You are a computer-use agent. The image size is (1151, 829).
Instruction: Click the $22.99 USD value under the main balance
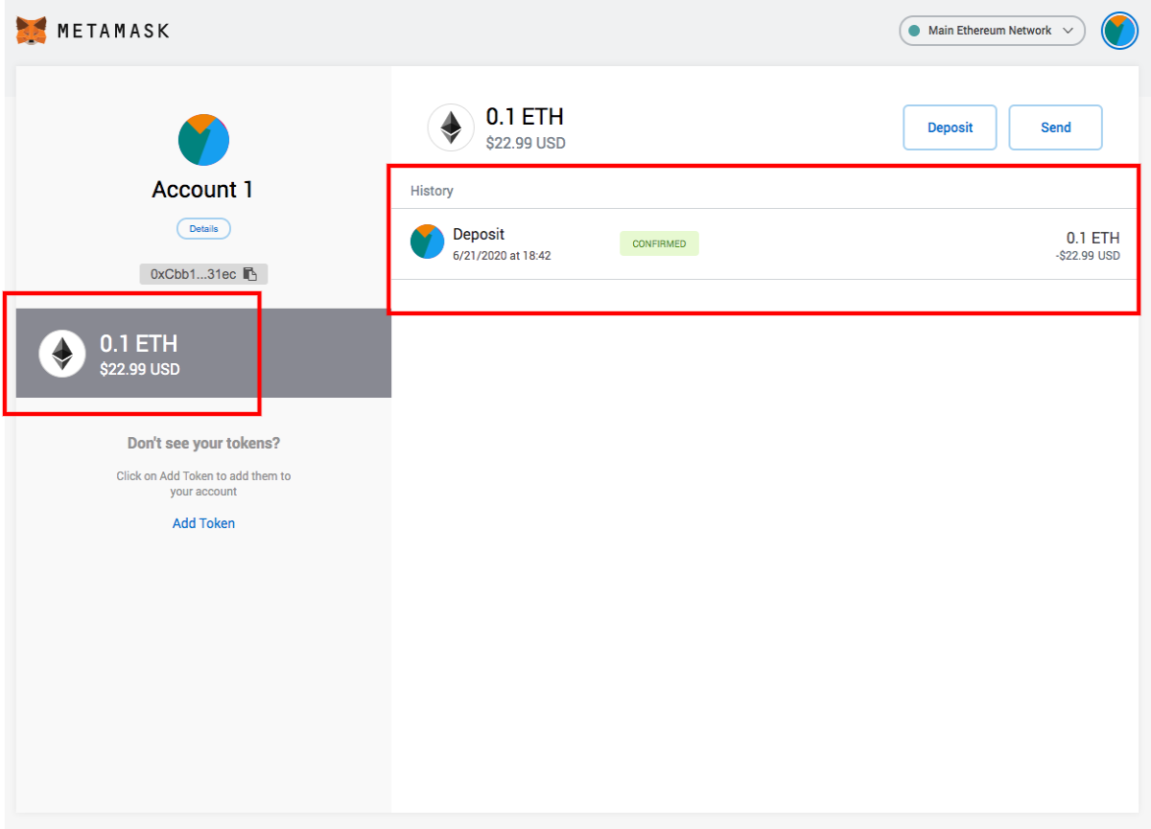[x=526, y=144]
